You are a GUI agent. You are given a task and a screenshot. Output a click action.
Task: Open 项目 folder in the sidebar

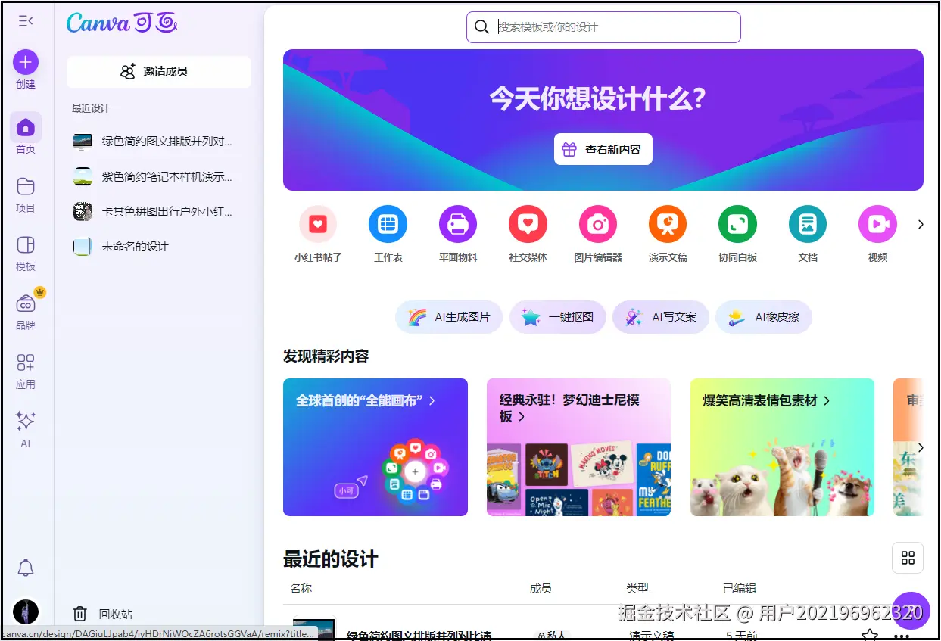point(26,194)
